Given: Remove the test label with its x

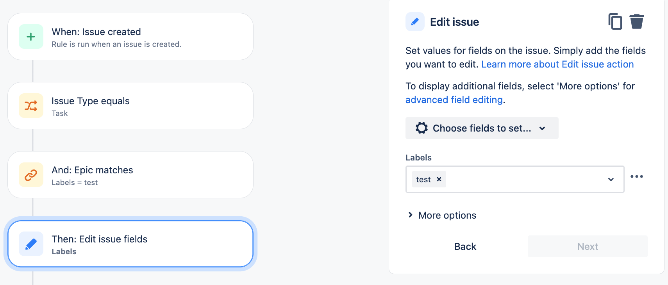Looking at the screenshot, I should tap(439, 179).
